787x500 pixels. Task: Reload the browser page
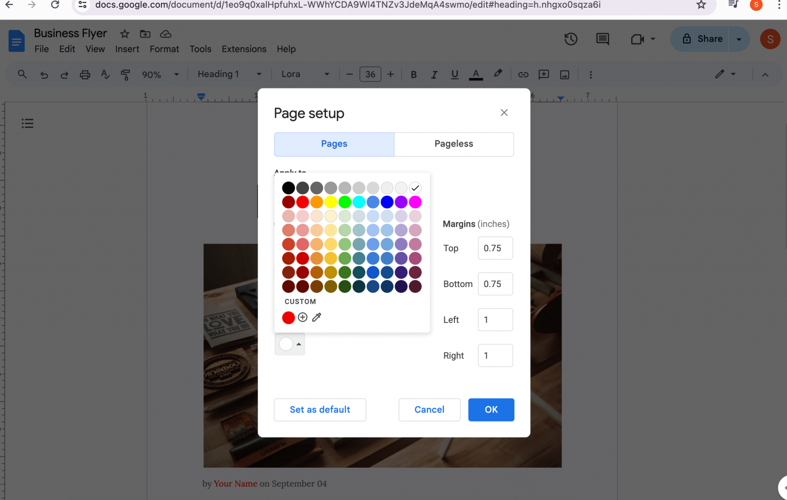click(55, 5)
